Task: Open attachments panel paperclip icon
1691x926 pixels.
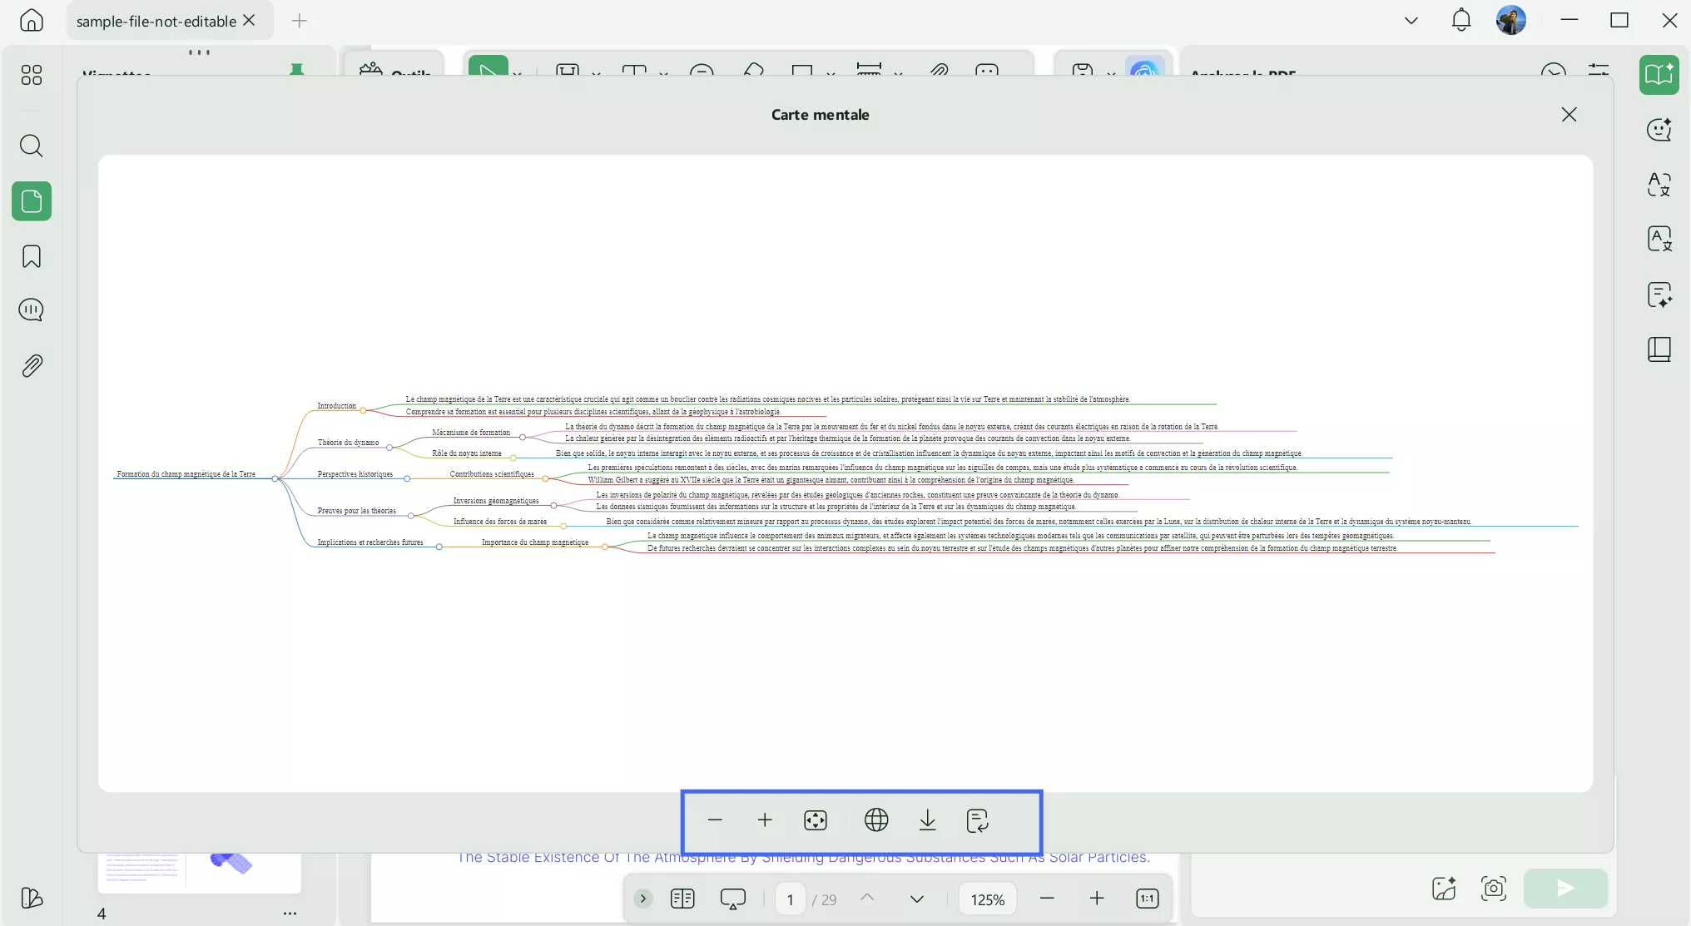Action: [32, 366]
